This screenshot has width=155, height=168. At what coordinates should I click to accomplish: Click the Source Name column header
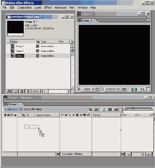point(47,115)
